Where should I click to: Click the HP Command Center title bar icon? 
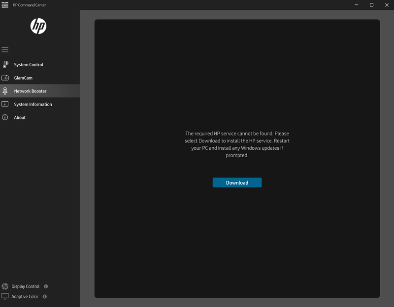click(x=5, y=5)
